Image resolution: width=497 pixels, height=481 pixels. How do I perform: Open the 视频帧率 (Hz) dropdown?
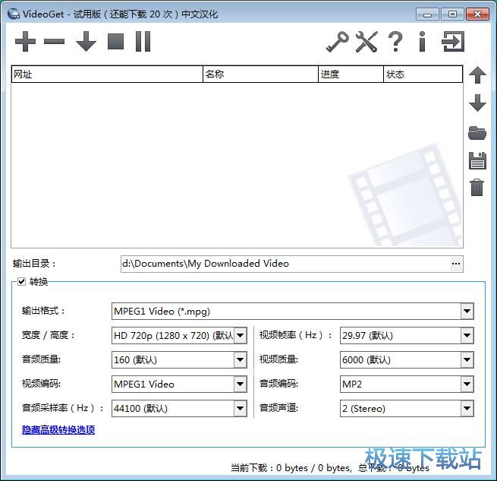tap(467, 335)
